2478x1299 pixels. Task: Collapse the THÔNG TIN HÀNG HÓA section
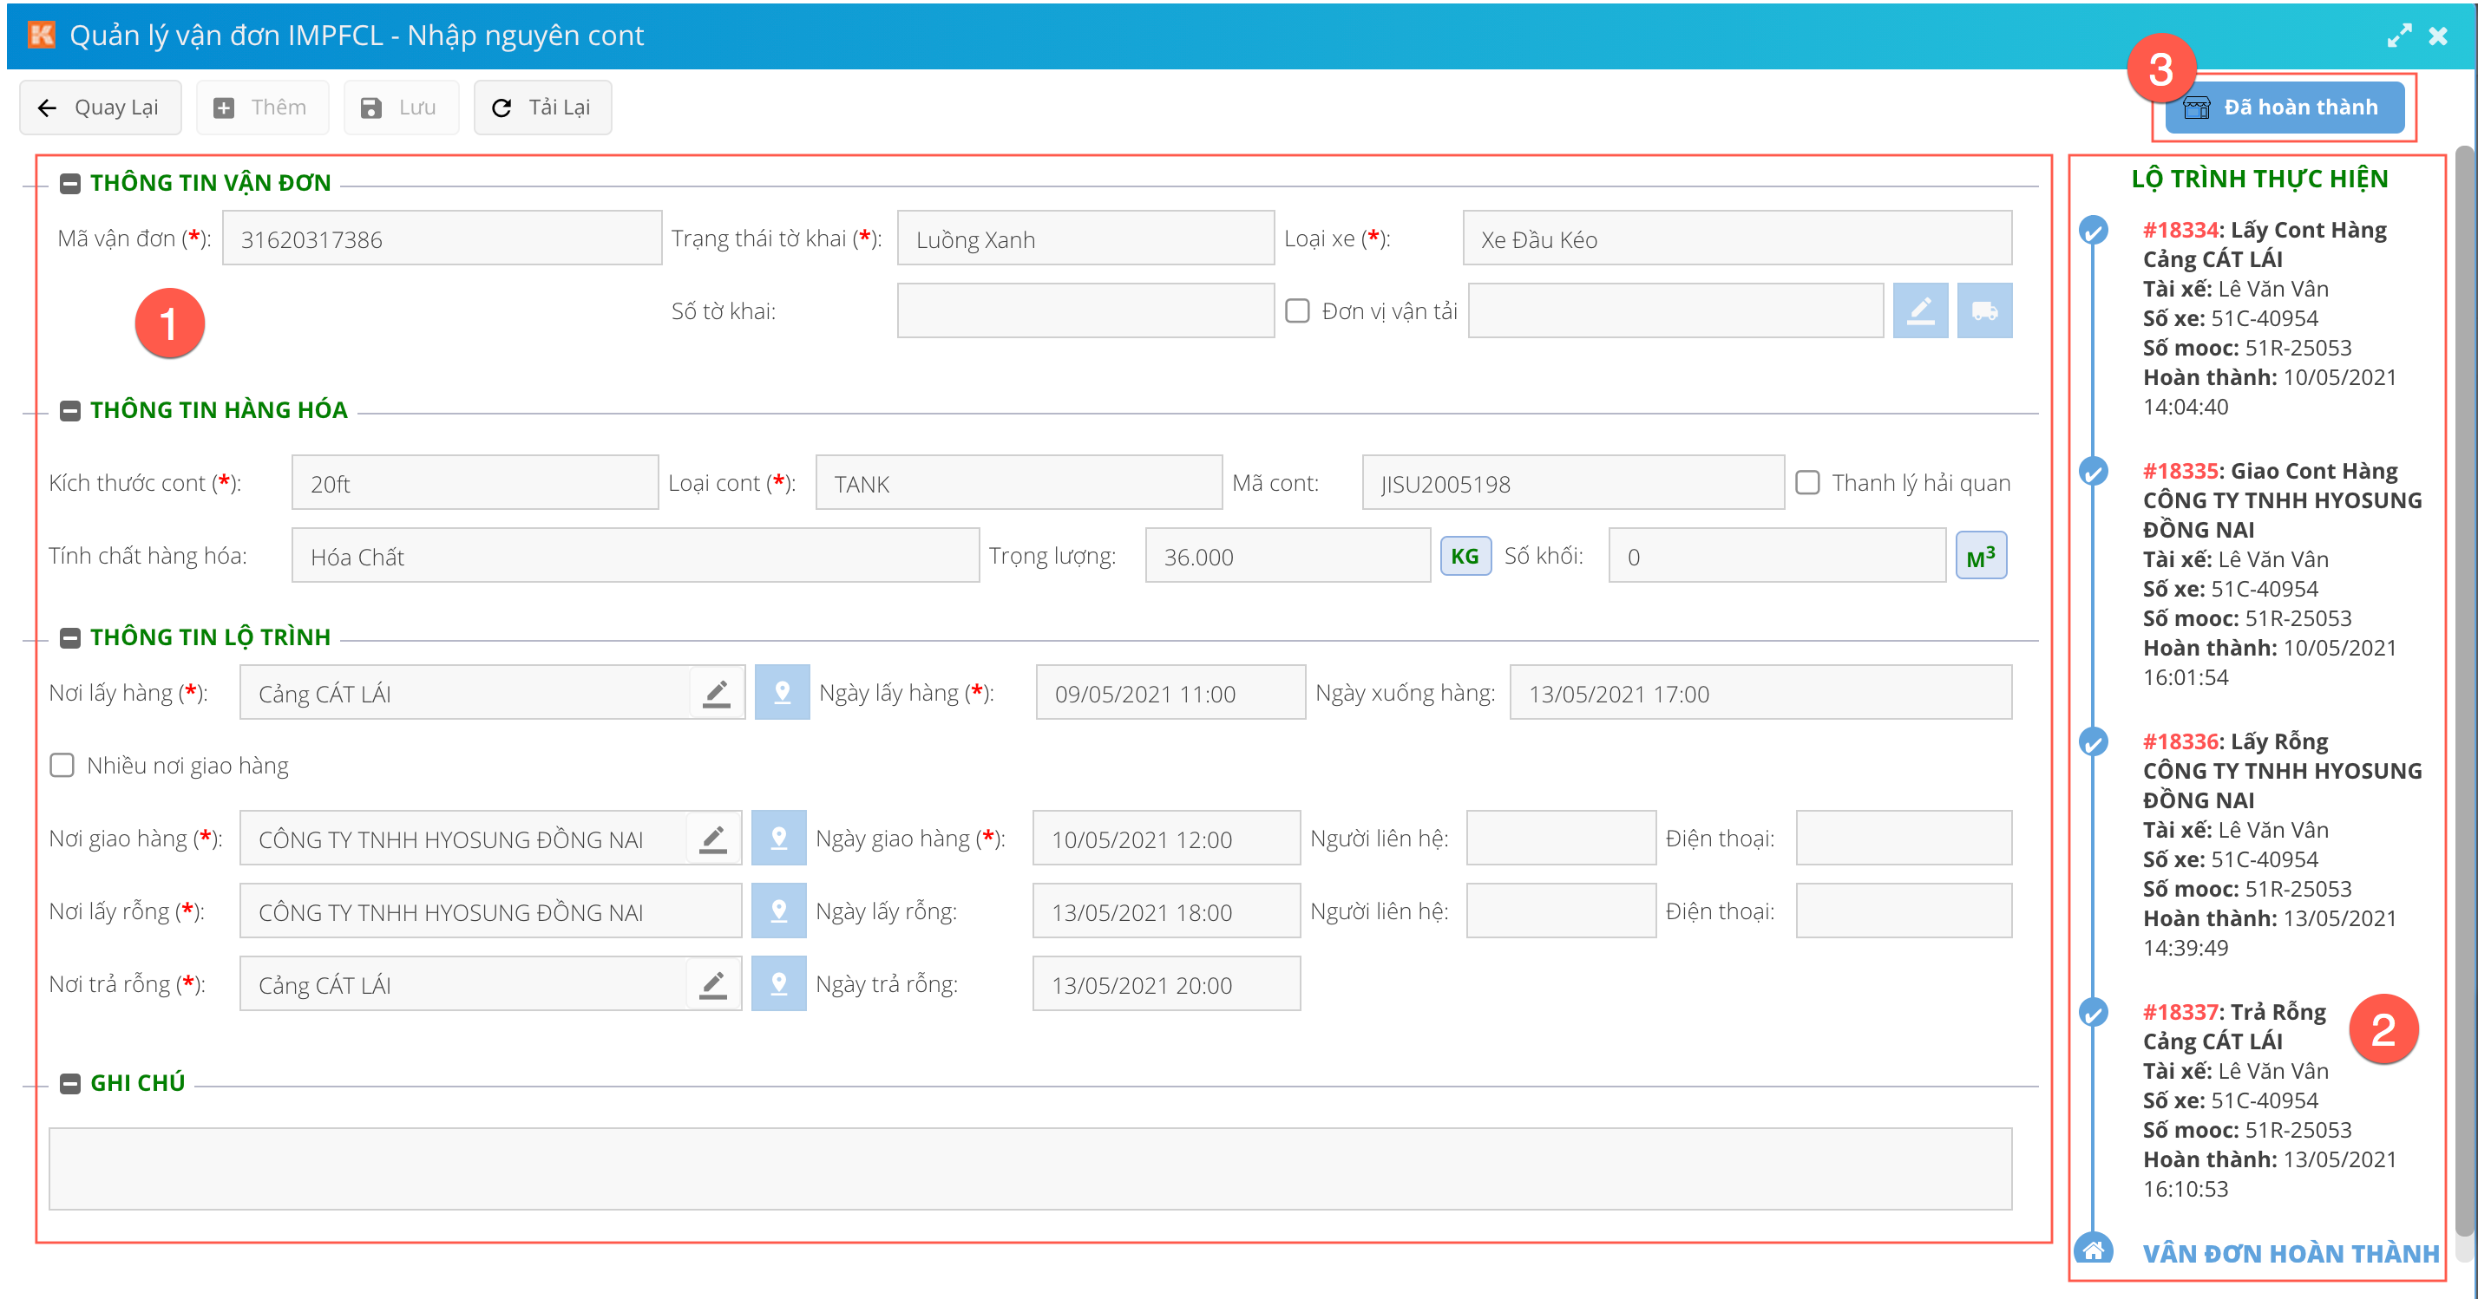69,410
